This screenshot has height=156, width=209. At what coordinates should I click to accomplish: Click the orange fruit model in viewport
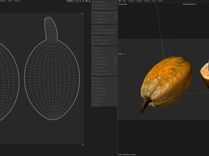tap(167, 82)
